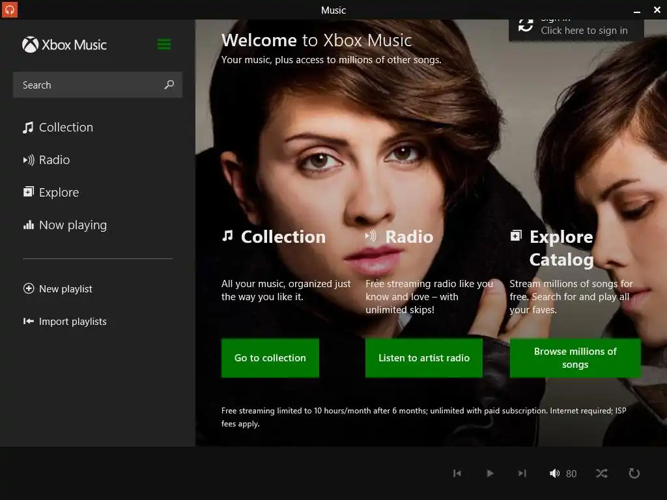Click the Radio heading in welcome panel
This screenshot has width=667, height=500.
pyautogui.click(x=409, y=237)
